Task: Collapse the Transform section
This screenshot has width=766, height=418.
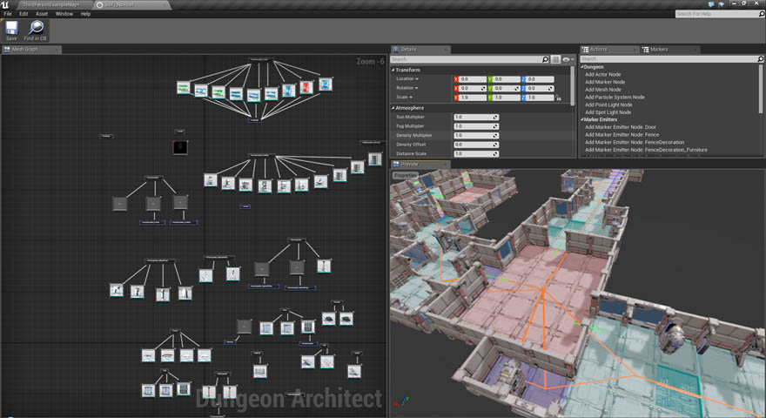Action: tap(393, 70)
